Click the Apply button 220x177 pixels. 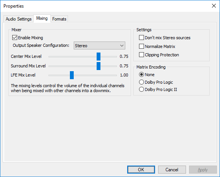pos(203,170)
